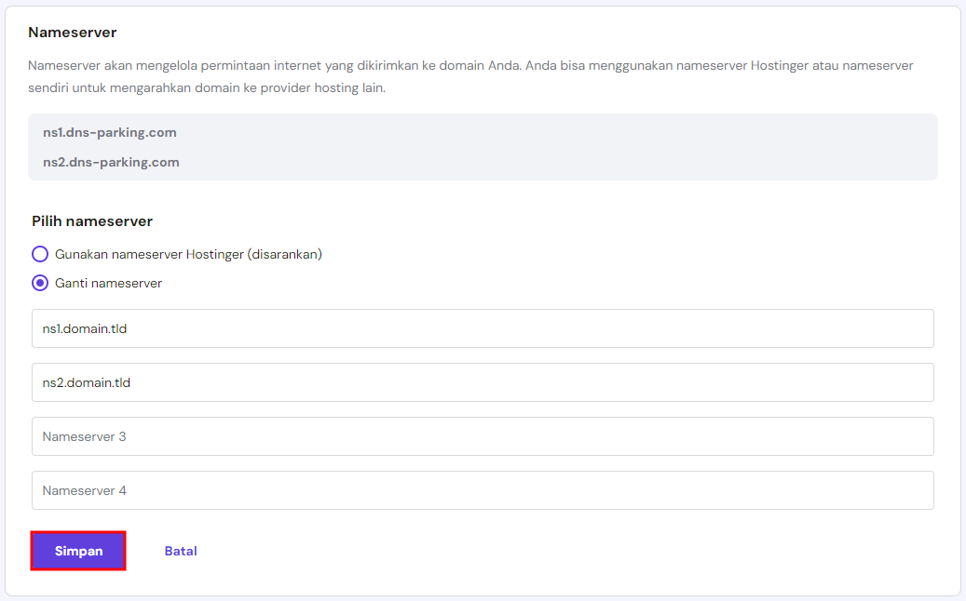966x601 pixels.
Task: Activate the Ganti nameserver radio selector
Action: click(40, 283)
